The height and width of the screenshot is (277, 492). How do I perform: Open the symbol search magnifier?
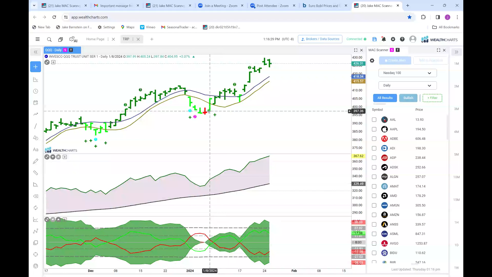tap(49, 39)
